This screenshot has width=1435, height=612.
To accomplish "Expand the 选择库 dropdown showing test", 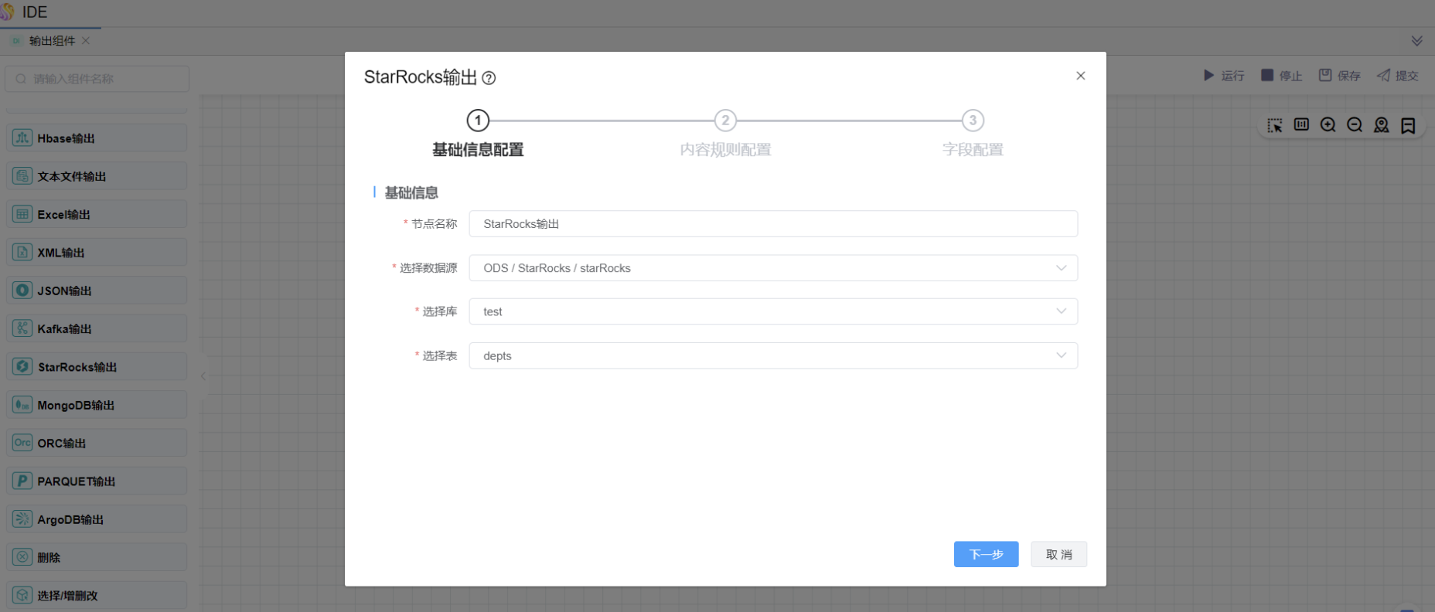I will [773, 311].
